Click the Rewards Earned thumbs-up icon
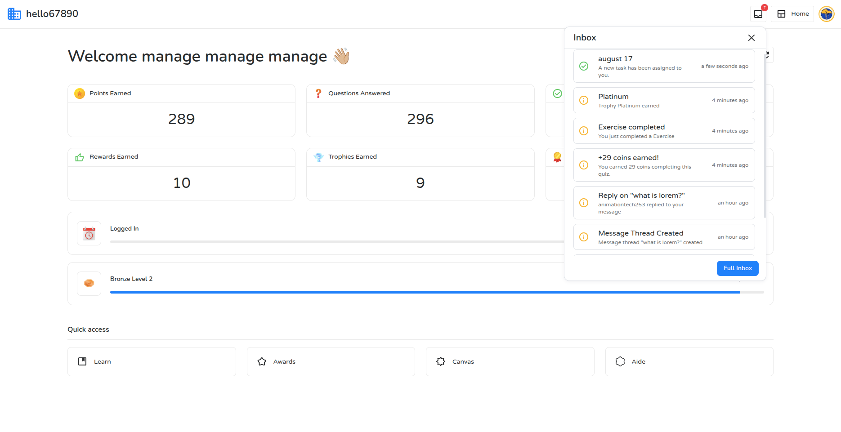This screenshot has height=432, width=841. [80, 157]
